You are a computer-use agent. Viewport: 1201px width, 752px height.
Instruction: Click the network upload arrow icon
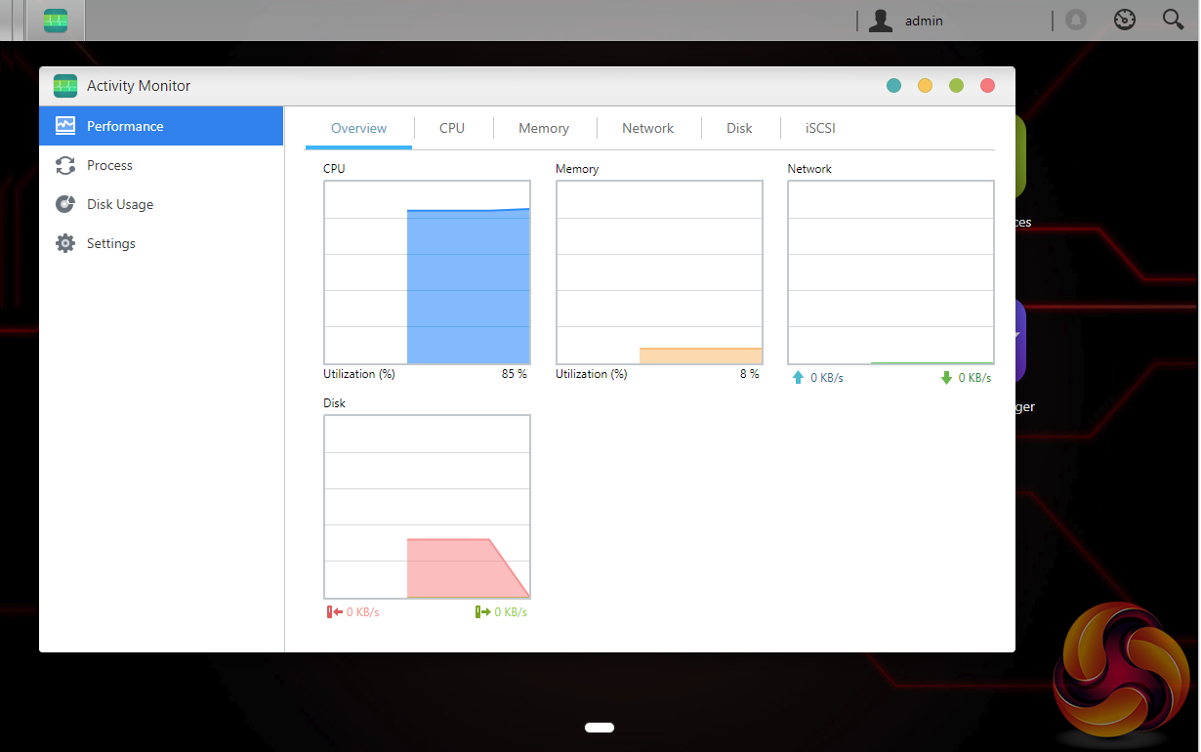click(798, 377)
